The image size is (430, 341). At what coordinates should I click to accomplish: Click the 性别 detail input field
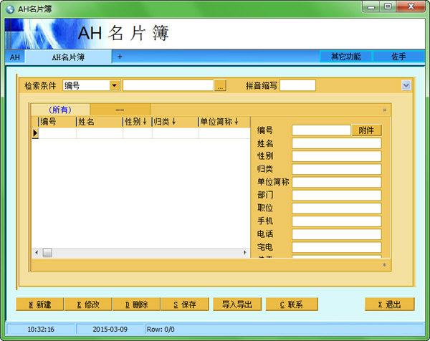[337, 156]
